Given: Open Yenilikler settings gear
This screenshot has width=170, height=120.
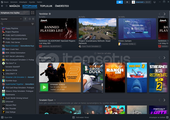Looking at the screenshot, I should tap(50, 14).
